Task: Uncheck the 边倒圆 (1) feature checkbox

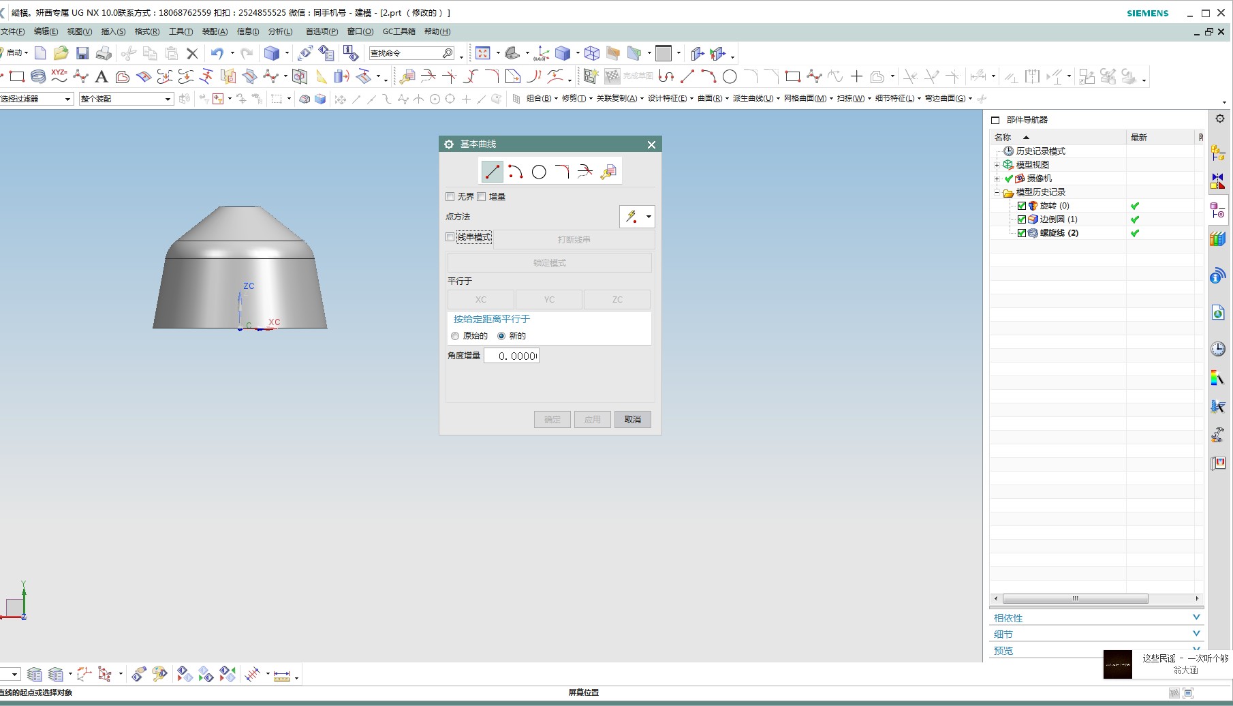Action: [x=1022, y=219]
